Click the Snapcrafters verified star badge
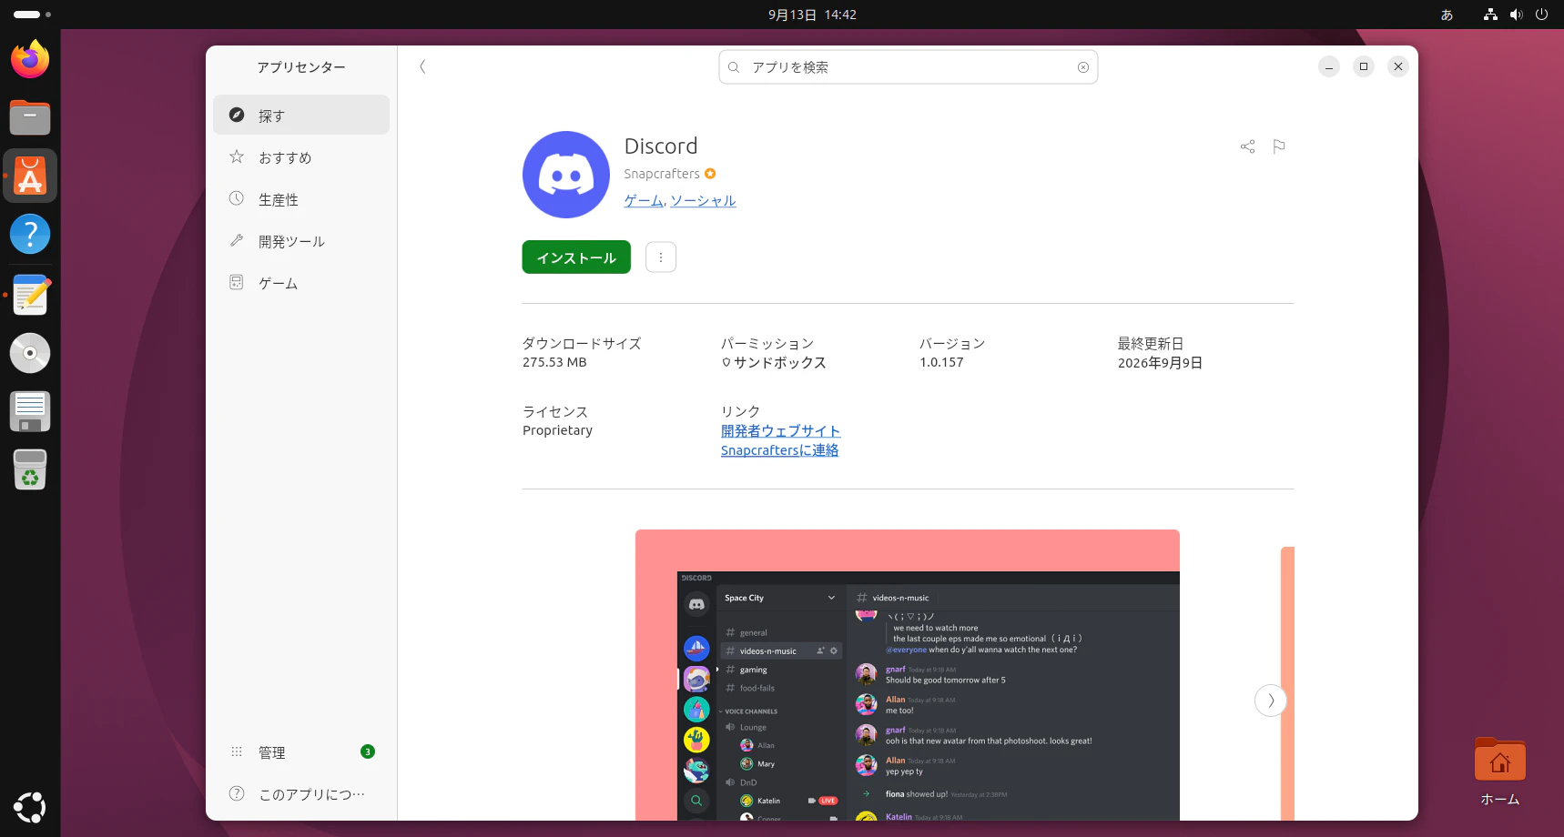 pyautogui.click(x=710, y=174)
